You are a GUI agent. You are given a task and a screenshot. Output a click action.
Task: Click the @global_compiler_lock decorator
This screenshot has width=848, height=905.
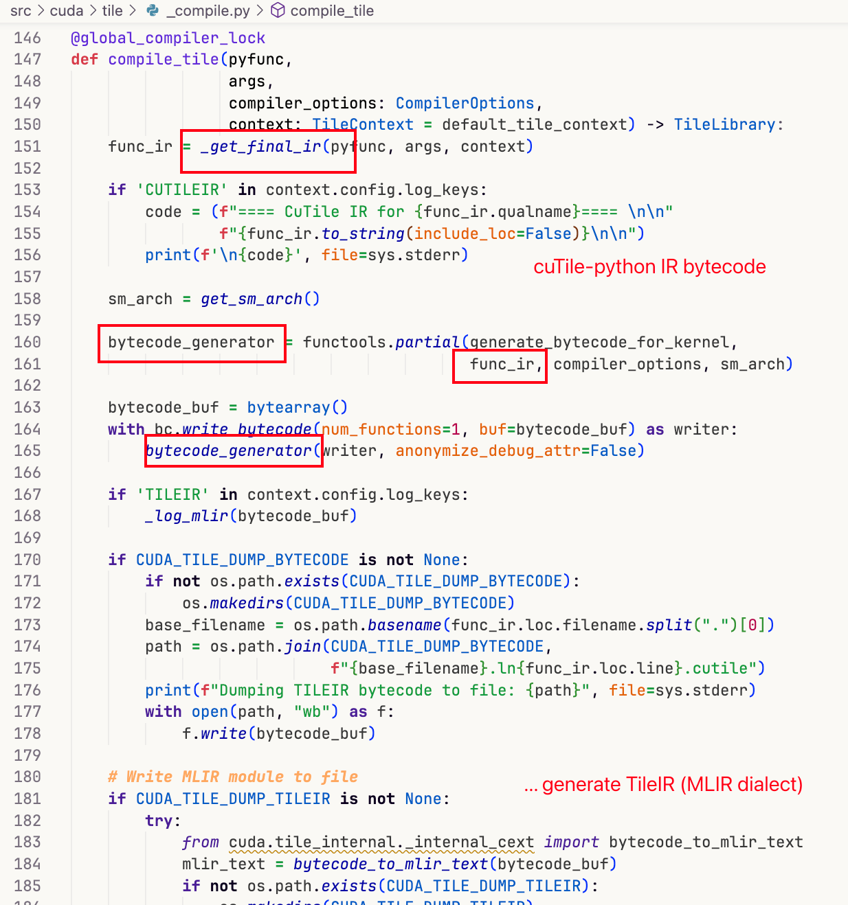point(168,38)
